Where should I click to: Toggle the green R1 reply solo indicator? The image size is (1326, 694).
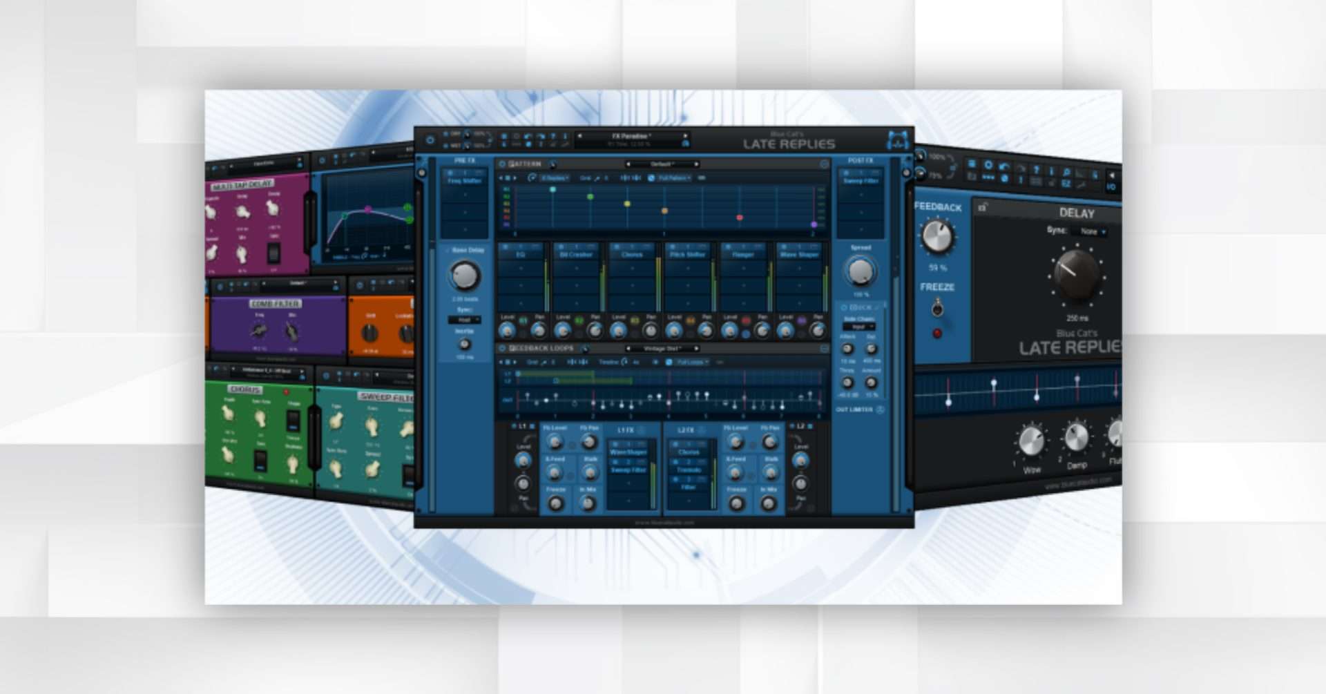click(523, 321)
